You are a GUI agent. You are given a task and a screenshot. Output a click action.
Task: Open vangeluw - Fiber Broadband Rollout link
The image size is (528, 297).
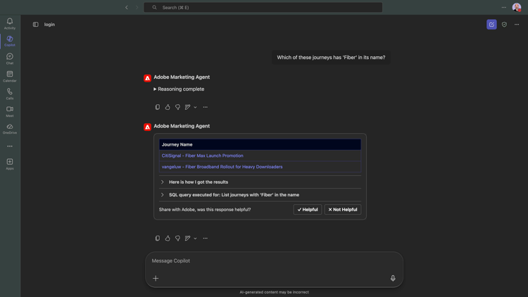click(222, 167)
